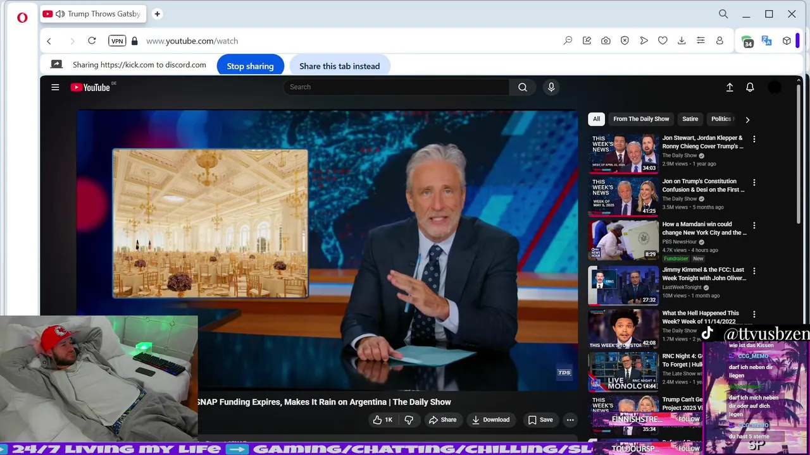This screenshot has width=810, height=455.
Task: Click the address bar showing www.youtube.com/watch
Action: (192, 41)
